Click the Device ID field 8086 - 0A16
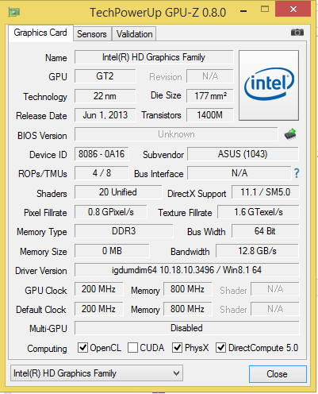318x394 pixels. pyautogui.click(x=102, y=154)
